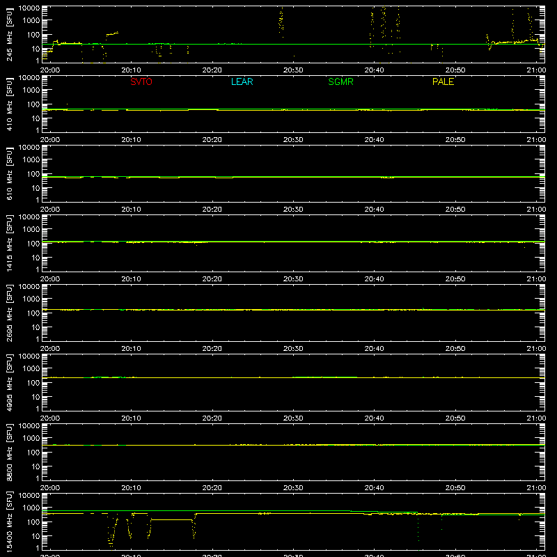Click 20:00 time label under 410 MHz plot
Viewport: 557px width, 557px height.
click(x=49, y=140)
